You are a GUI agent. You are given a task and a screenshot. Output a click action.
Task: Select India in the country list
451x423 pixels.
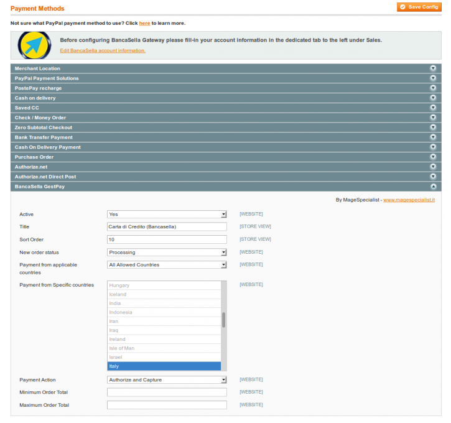(x=164, y=303)
